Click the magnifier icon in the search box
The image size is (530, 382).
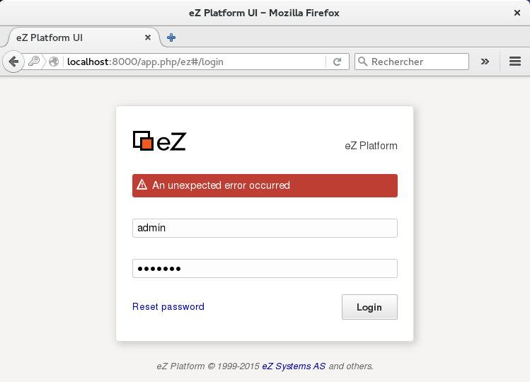pos(363,62)
